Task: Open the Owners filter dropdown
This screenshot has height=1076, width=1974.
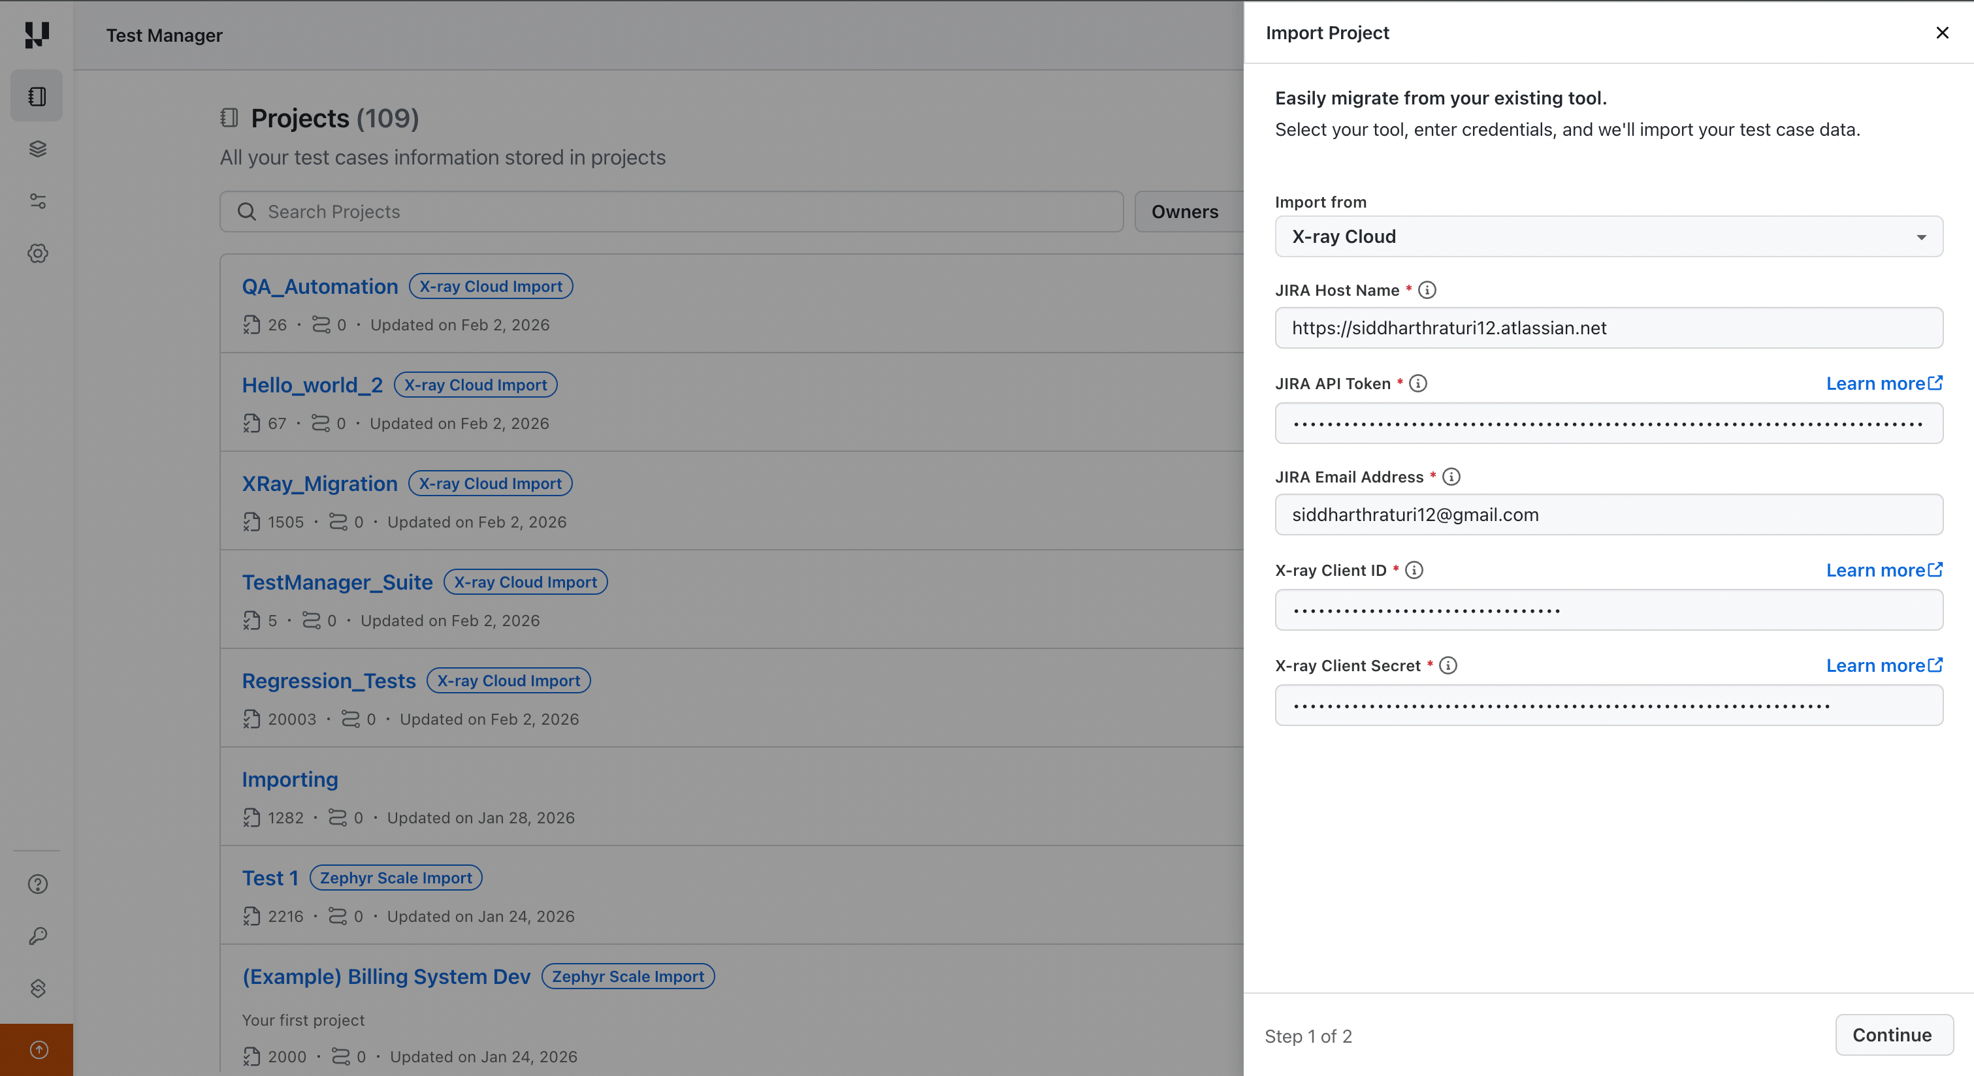Action: tap(1185, 212)
